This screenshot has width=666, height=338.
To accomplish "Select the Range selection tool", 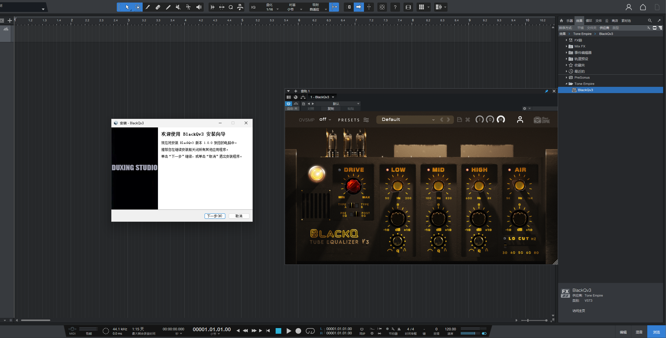I will tap(138, 7).
